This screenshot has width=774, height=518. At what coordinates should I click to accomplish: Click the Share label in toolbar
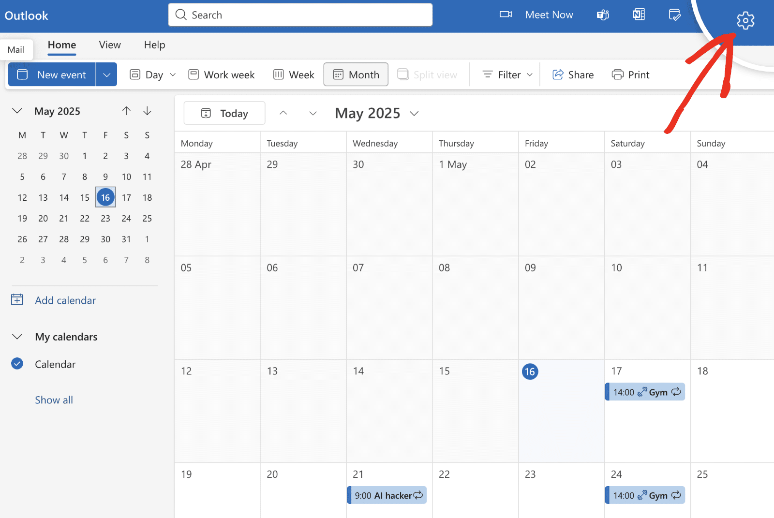click(x=581, y=75)
